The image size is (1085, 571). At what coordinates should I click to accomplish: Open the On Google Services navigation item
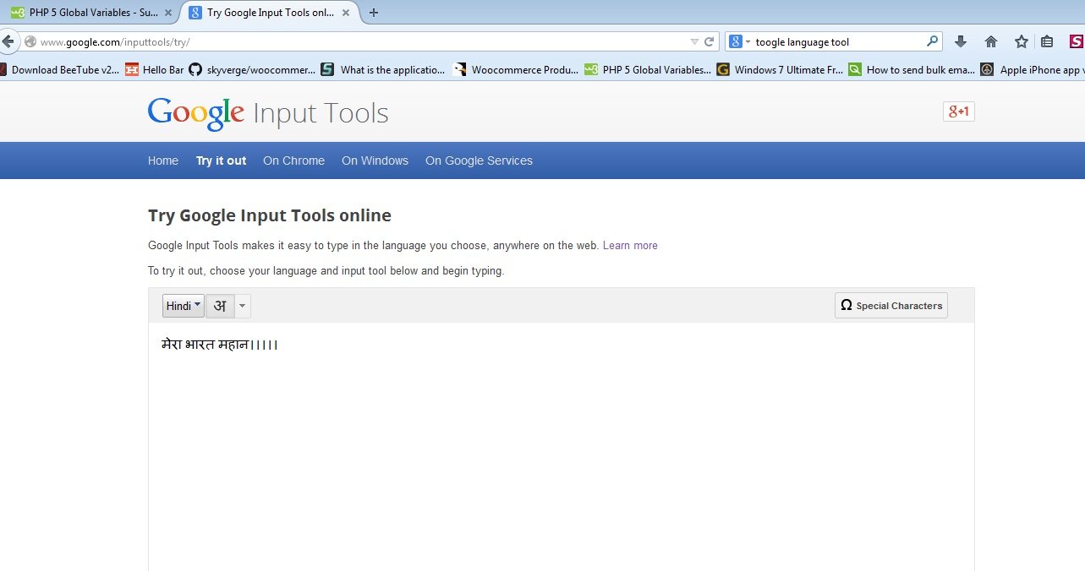479,160
